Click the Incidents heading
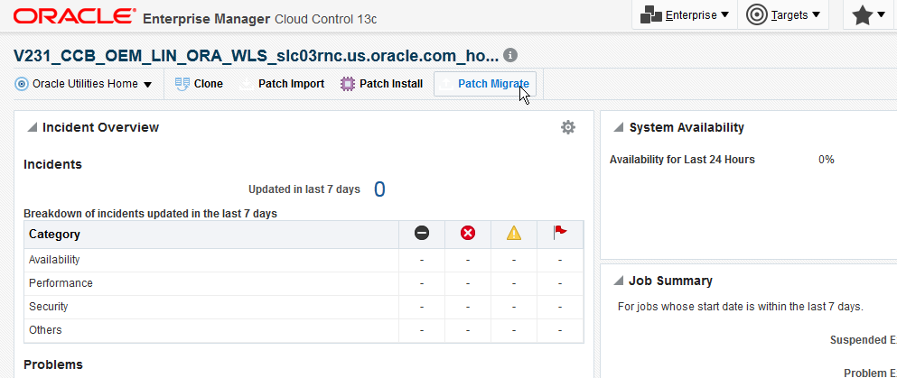This screenshot has height=378, width=897. [x=52, y=164]
